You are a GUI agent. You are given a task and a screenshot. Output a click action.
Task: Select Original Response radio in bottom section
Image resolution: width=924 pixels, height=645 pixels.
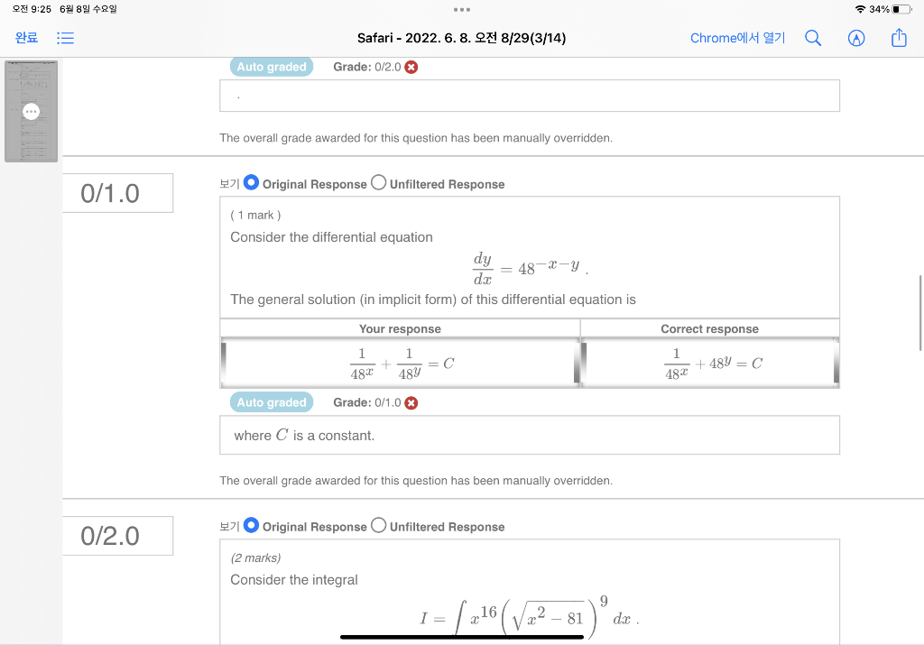(251, 524)
